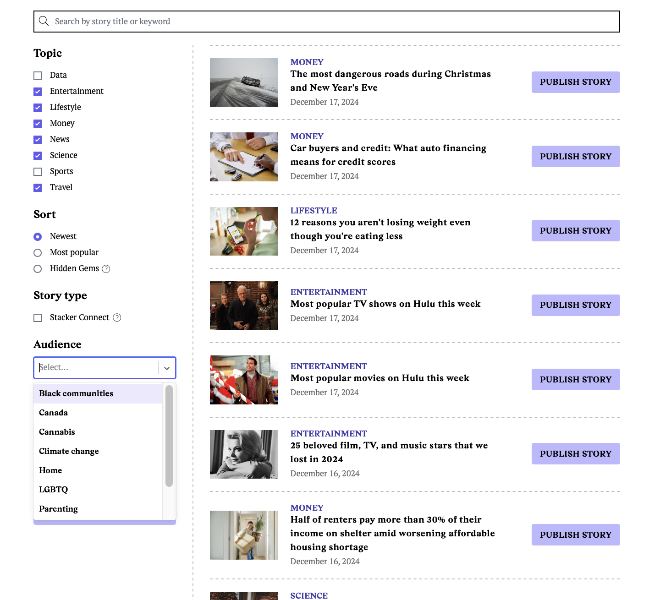Choose Black communities from Audience list
671x600 pixels.
[x=98, y=393]
